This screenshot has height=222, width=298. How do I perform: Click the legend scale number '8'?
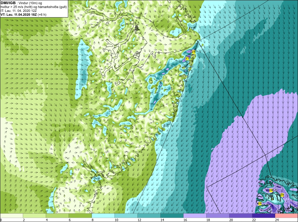point(93,220)
